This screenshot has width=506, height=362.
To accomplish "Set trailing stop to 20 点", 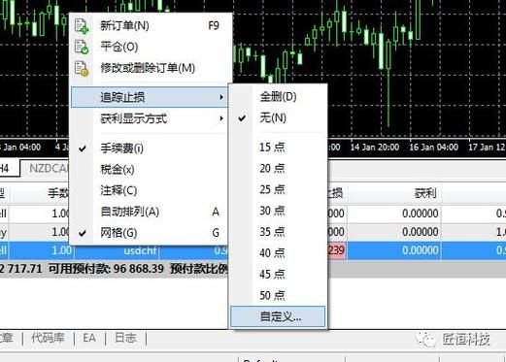I will [278, 168].
